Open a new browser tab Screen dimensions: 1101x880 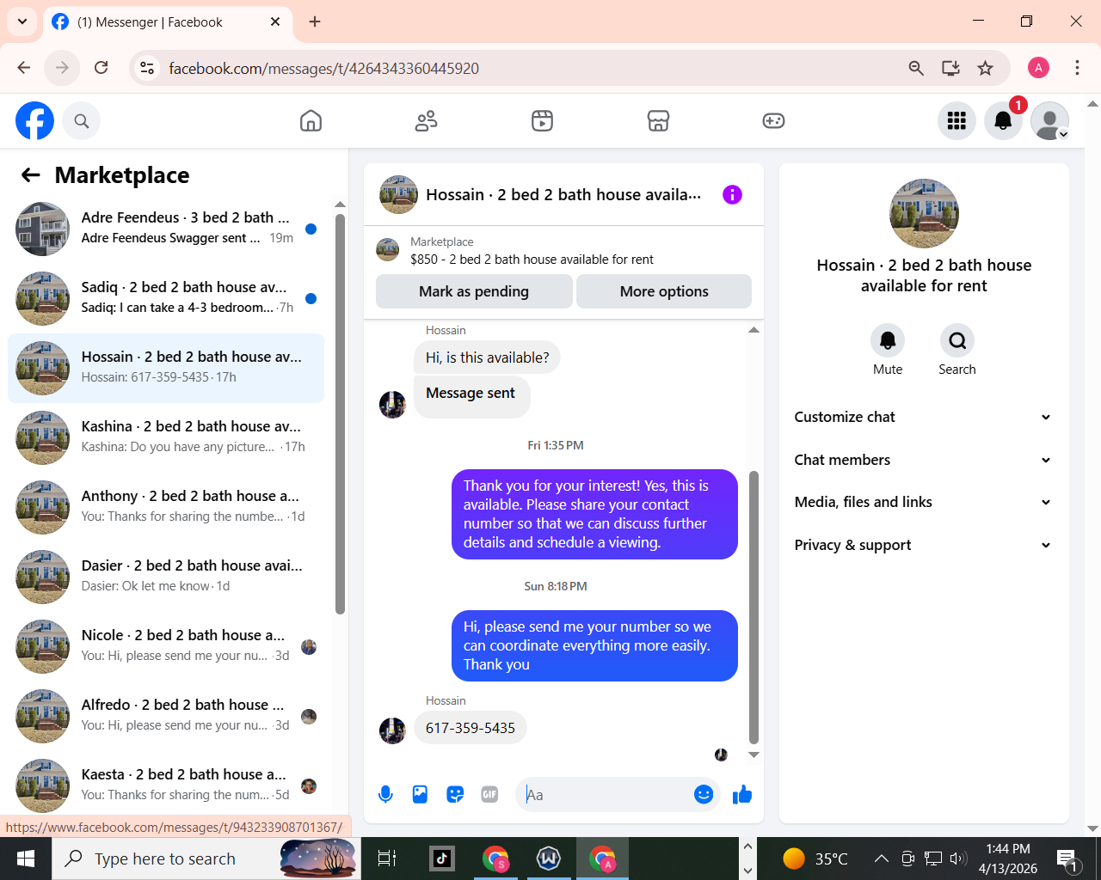coord(315,21)
